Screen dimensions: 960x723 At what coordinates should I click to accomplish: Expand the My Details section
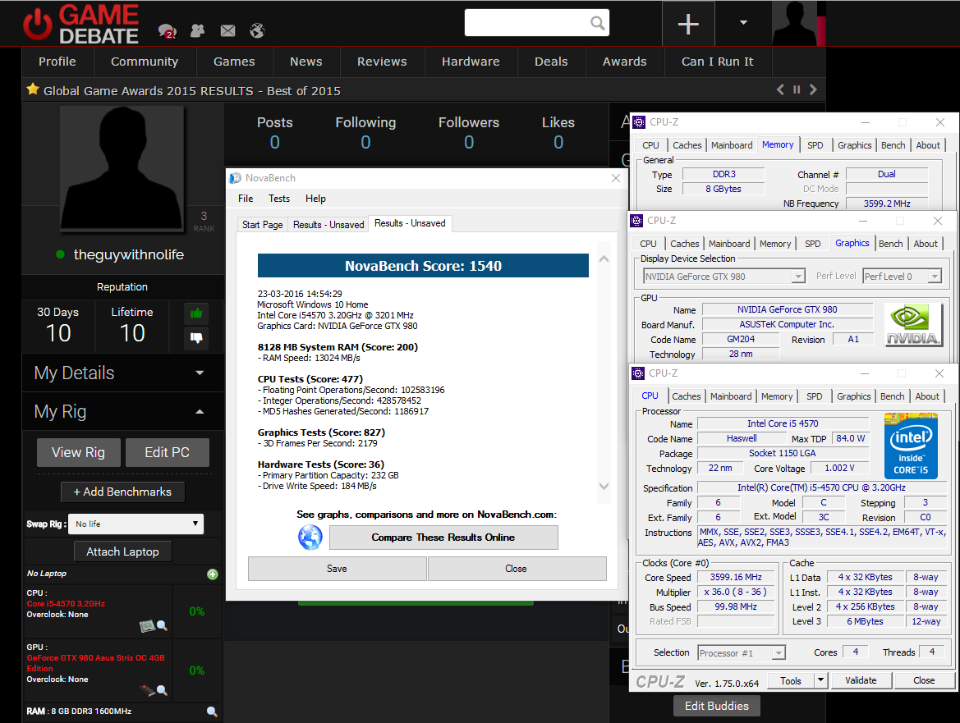point(122,373)
